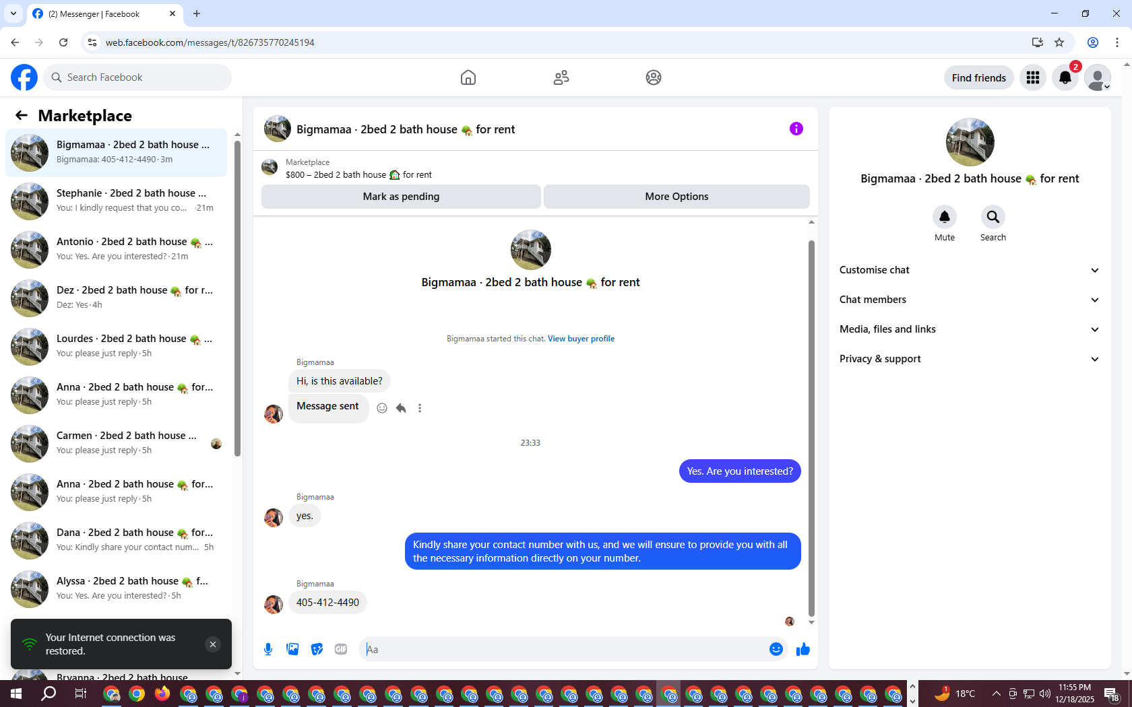
Task: Reload the browser page
Action: coord(63,42)
